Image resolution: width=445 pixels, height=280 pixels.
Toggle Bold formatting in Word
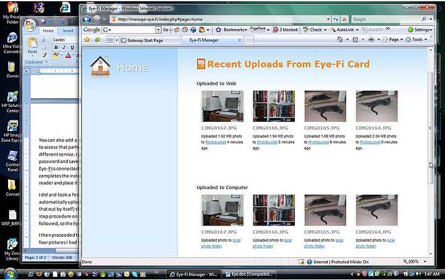pos(56,47)
